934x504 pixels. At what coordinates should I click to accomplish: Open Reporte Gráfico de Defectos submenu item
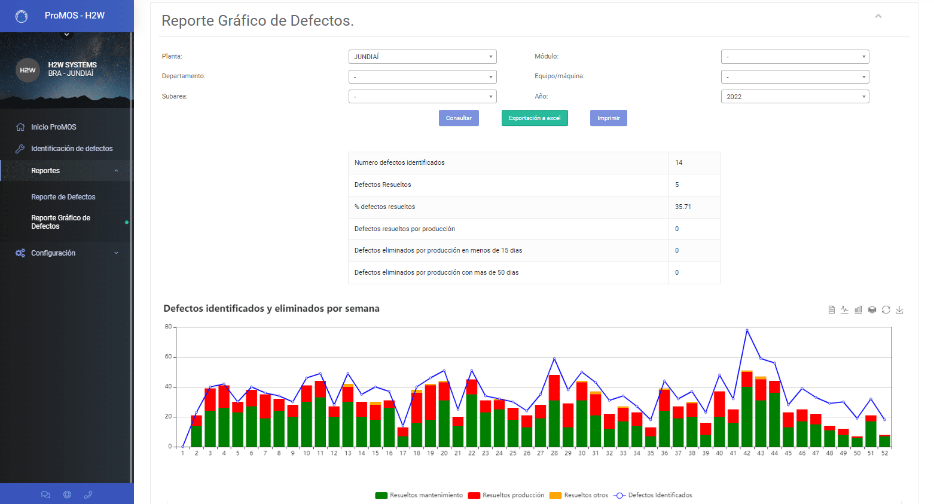(x=61, y=222)
